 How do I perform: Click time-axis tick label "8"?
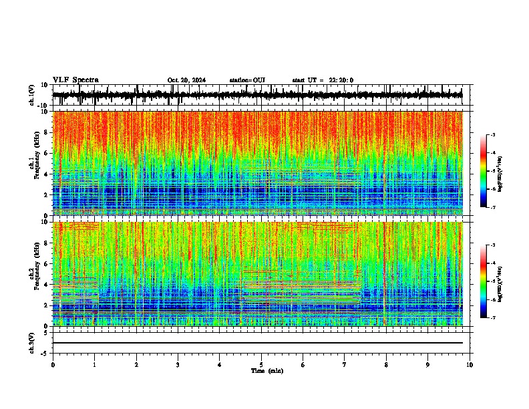[386, 365]
